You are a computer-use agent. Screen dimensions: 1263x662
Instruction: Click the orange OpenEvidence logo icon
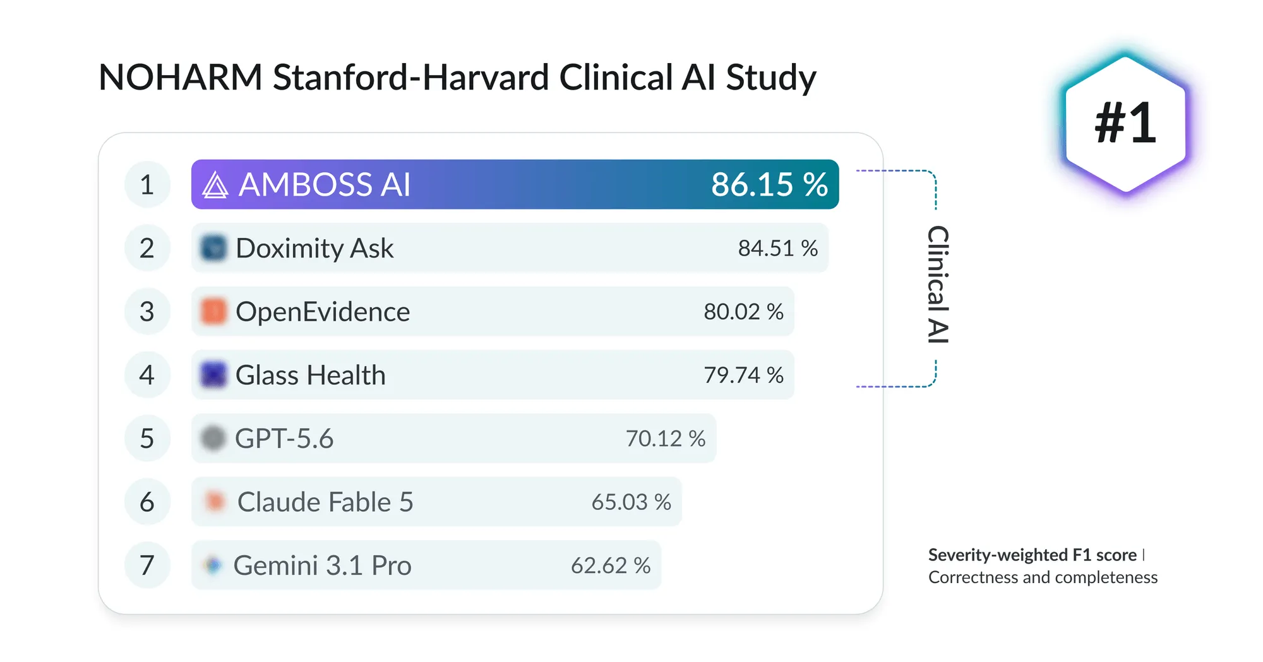tap(213, 312)
